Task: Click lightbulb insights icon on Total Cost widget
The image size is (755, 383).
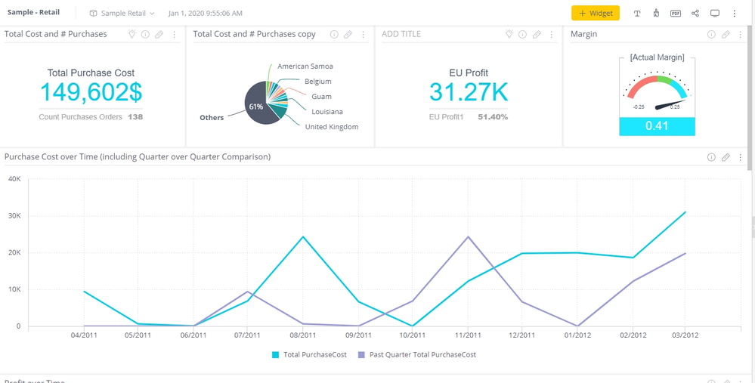Action: click(x=132, y=35)
